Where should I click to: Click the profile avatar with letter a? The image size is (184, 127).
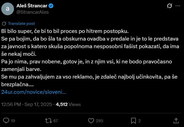pos(8,9)
